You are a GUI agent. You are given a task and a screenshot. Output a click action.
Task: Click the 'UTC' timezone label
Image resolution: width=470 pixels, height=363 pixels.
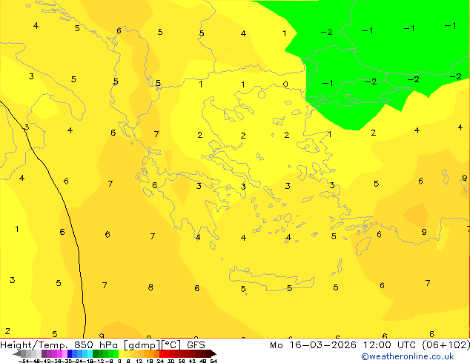click(x=406, y=345)
